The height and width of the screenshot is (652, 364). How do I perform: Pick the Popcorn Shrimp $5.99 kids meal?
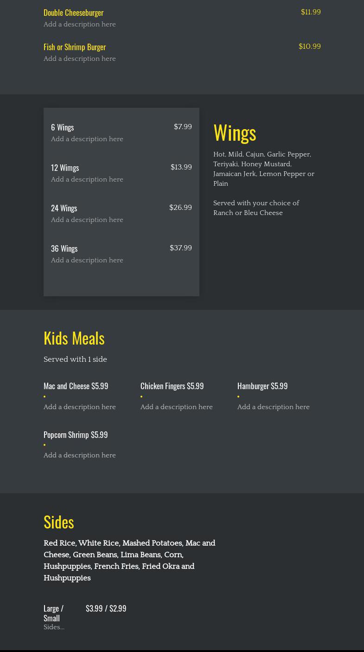76,435
